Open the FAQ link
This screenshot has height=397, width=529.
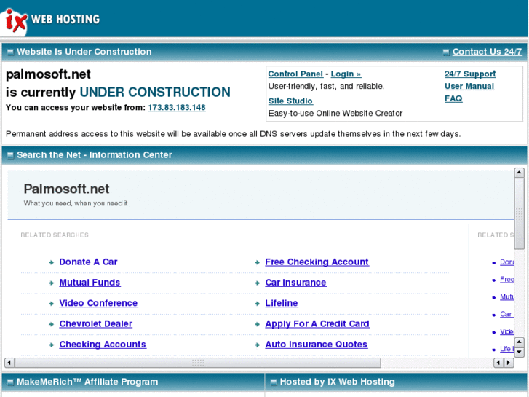[453, 98]
